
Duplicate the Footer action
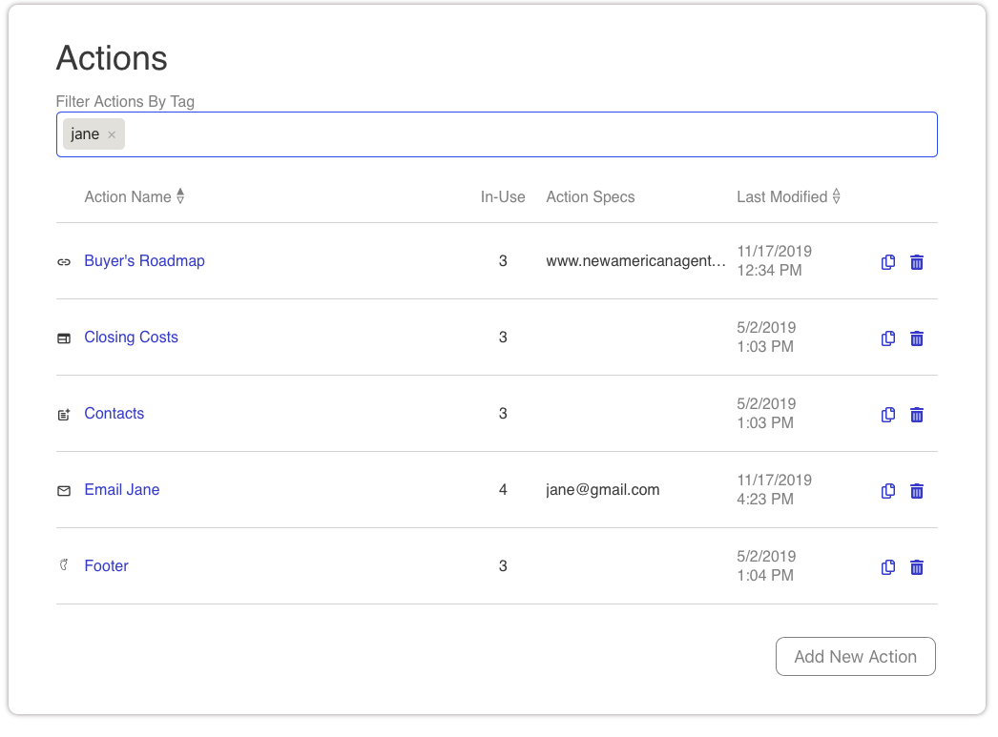(887, 567)
